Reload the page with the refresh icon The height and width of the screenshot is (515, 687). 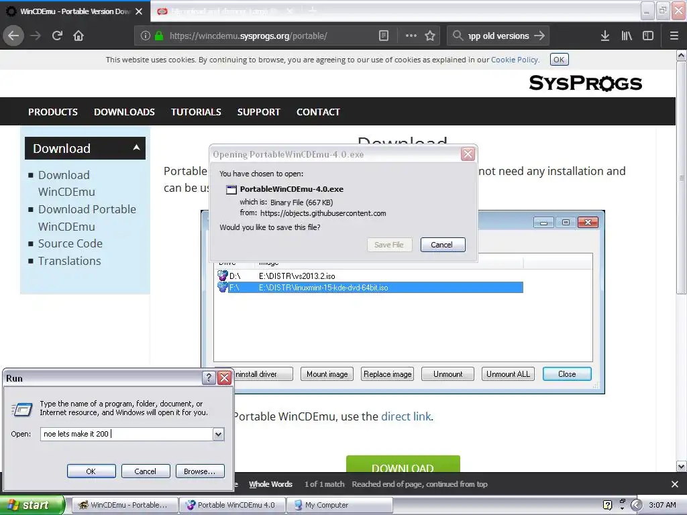[57, 36]
